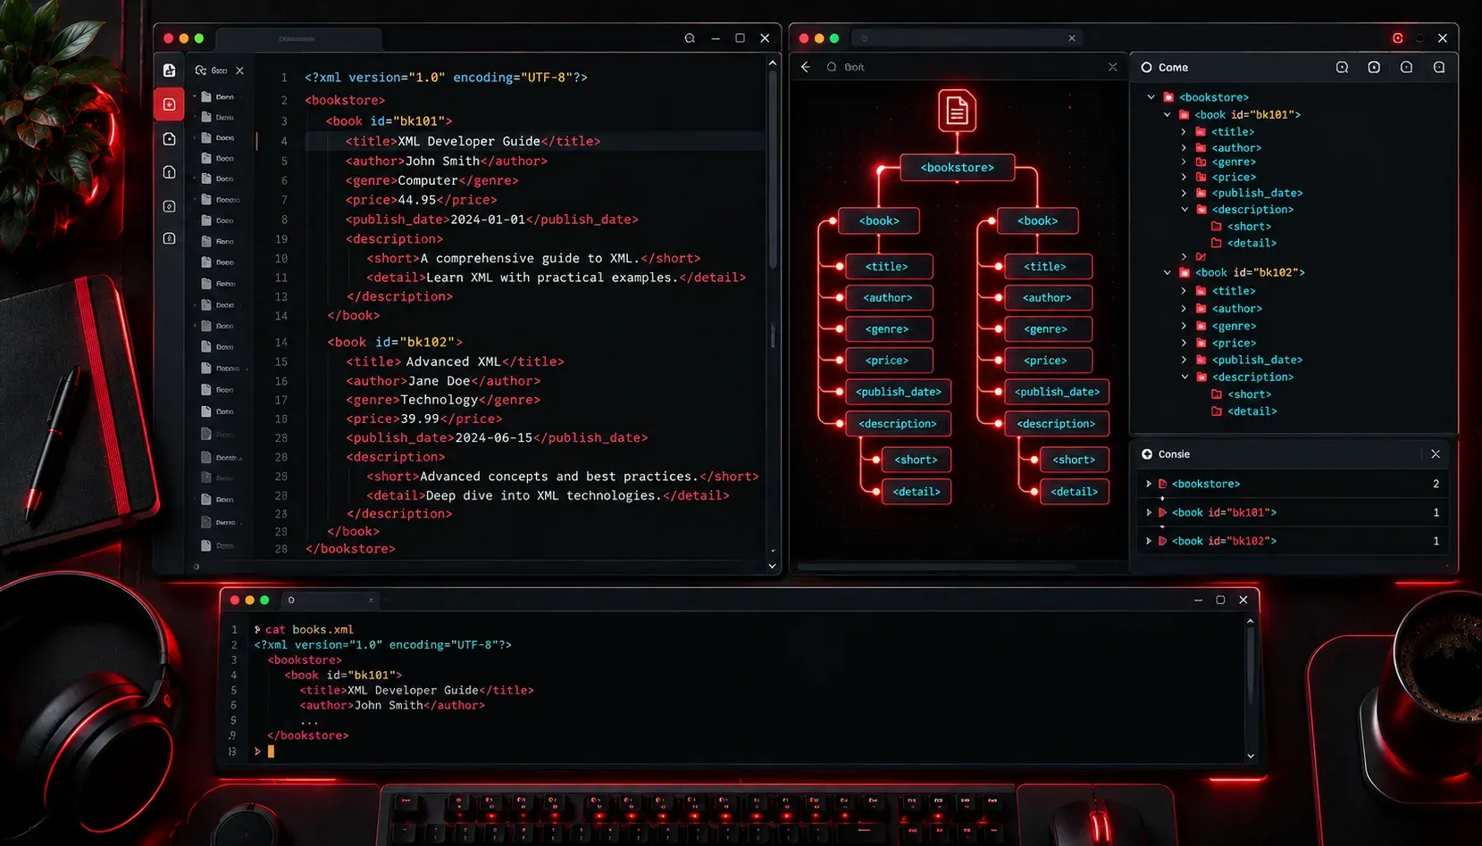This screenshot has width=1482, height=846.
Task: Click the red document icon above bookstore node
Action: click(x=957, y=111)
